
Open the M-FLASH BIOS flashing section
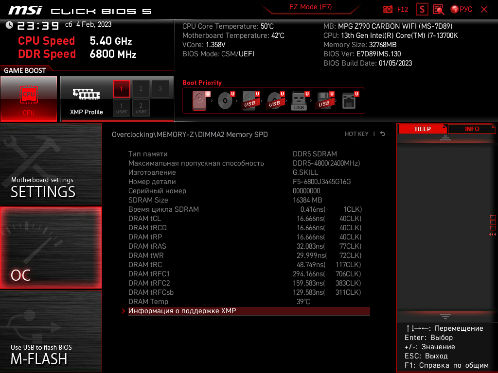tap(51, 331)
